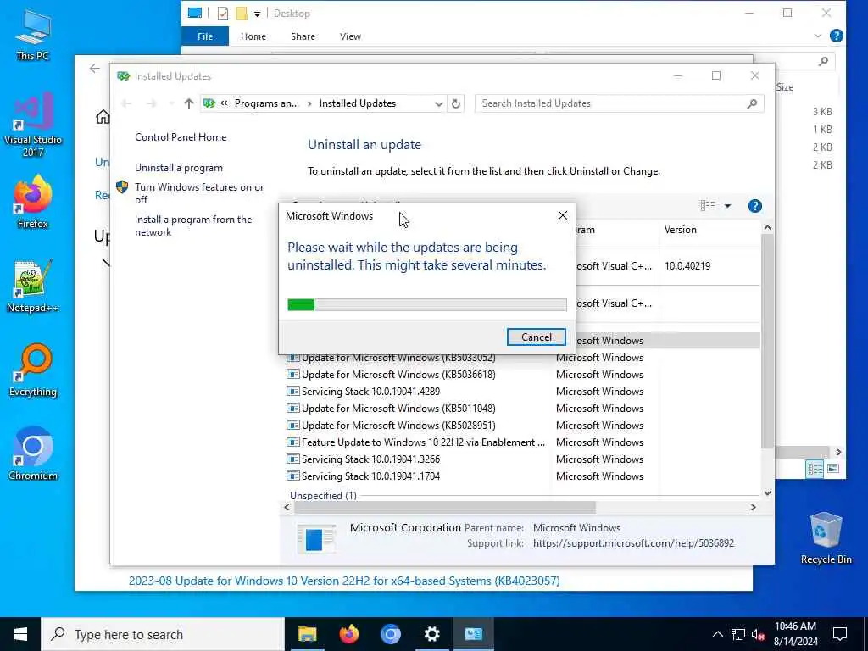Open Visual Studio 2017 desktop shortcut
The height and width of the screenshot is (651, 868).
(x=33, y=125)
